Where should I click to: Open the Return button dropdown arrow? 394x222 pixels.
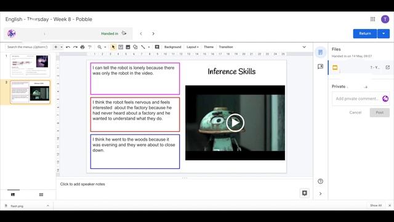pyautogui.click(x=384, y=33)
